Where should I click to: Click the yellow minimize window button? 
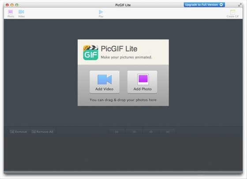click(x=12, y=5)
